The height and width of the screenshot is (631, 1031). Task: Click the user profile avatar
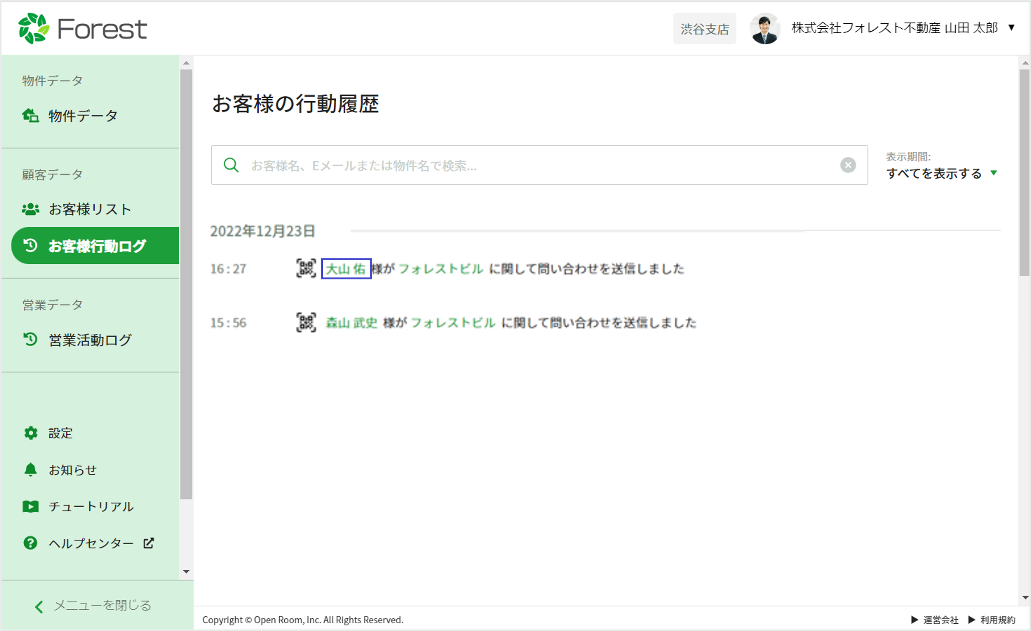[x=764, y=28]
